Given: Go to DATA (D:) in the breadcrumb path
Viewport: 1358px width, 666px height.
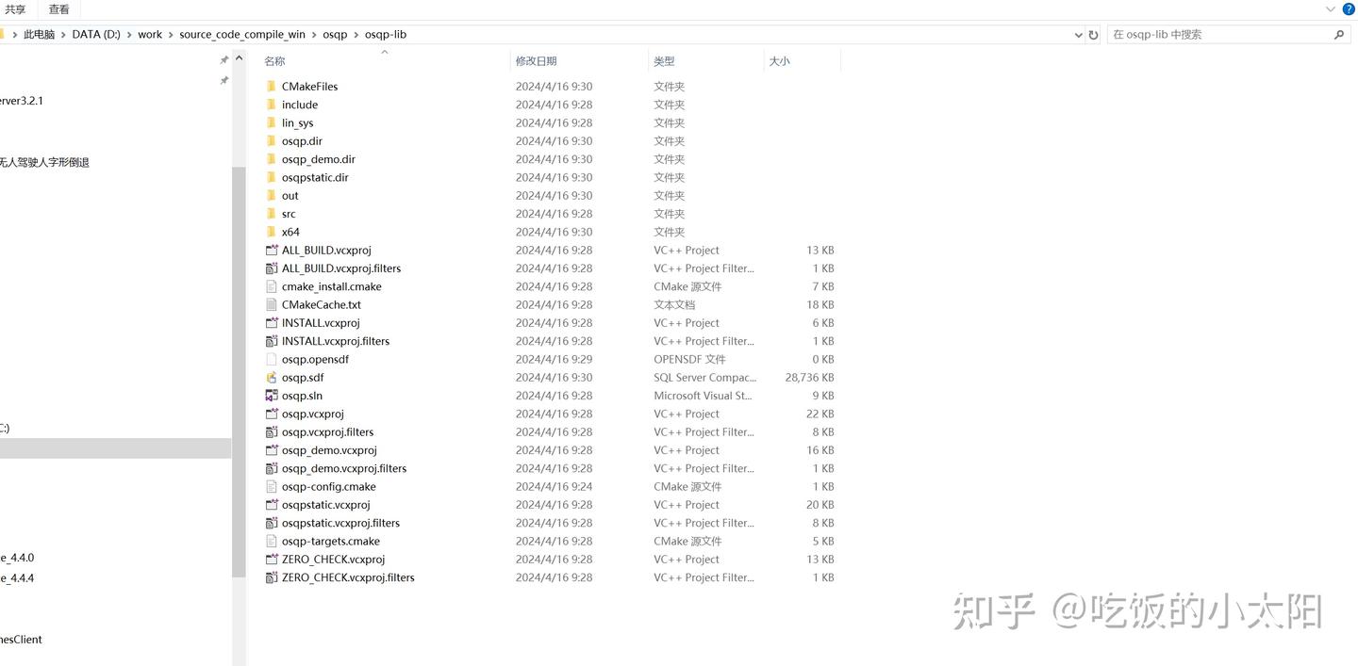Looking at the screenshot, I should tap(95, 34).
